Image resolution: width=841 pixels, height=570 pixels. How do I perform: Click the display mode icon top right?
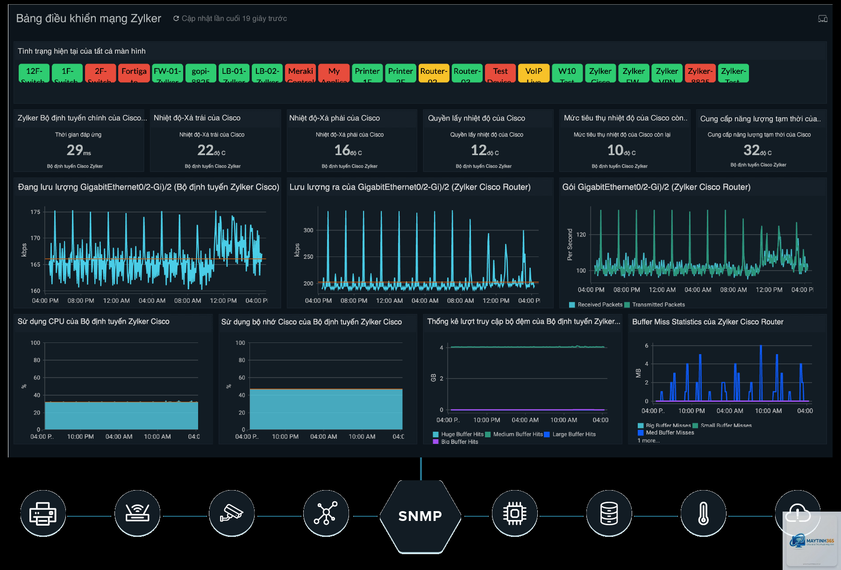pyautogui.click(x=823, y=19)
